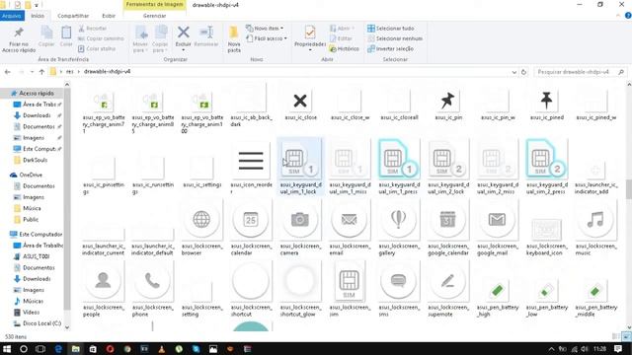Click Nova pasta folder icon
The width and height of the screenshot is (632, 355).
pyautogui.click(x=233, y=33)
